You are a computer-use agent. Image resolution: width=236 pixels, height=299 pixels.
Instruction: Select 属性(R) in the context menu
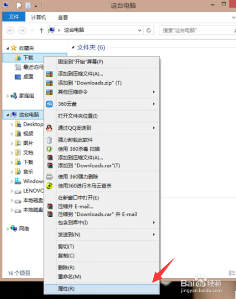pos(101,289)
